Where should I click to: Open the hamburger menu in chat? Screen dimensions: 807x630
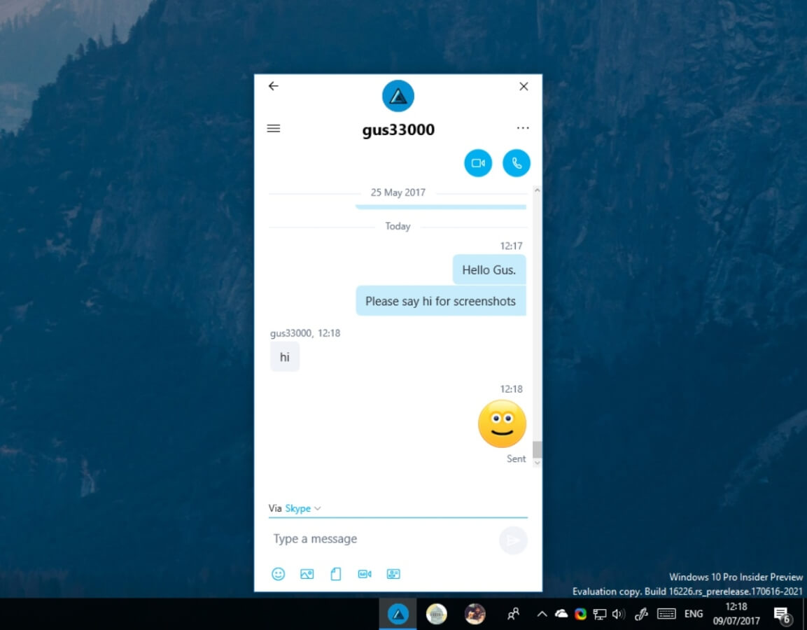point(273,128)
